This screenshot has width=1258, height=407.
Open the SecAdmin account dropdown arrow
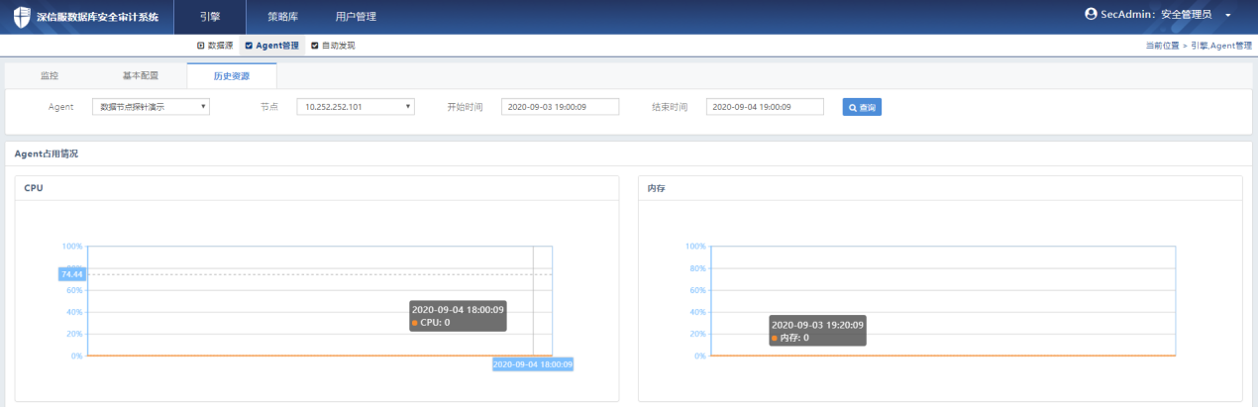(x=1227, y=16)
